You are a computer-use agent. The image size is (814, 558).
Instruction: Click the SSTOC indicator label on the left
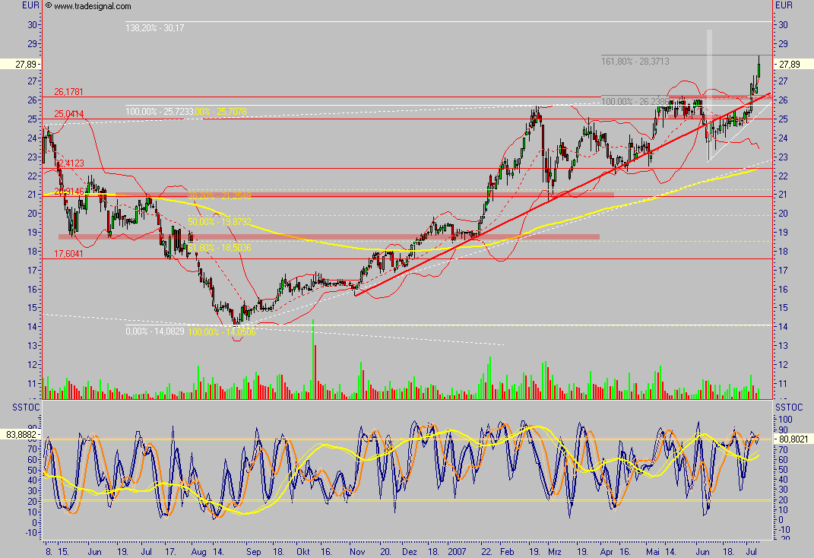point(26,407)
